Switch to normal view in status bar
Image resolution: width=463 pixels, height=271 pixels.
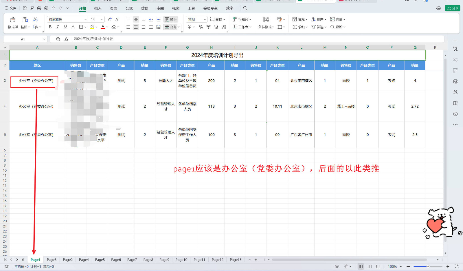pos(361,266)
